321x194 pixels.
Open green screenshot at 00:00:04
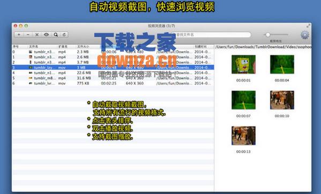pos(282,64)
